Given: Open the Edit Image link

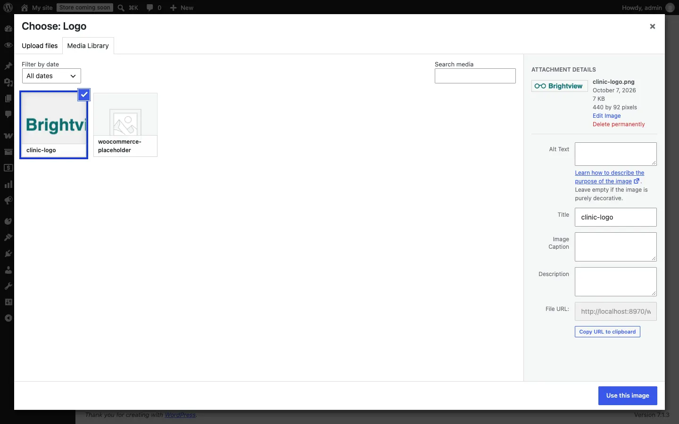Looking at the screenshot, I should (x=606, y=116).
